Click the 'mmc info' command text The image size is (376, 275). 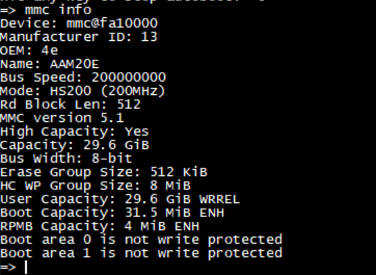[58, 10]
